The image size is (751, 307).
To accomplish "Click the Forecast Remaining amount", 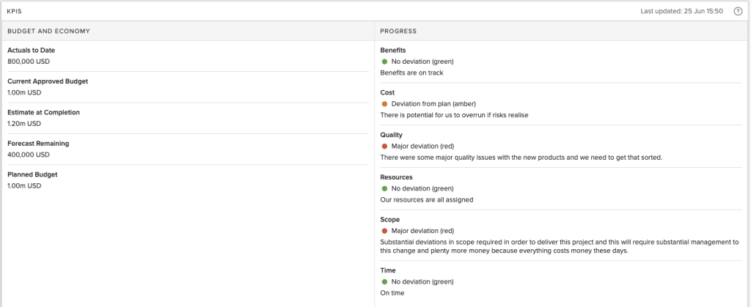I will [x=29, y=155].
